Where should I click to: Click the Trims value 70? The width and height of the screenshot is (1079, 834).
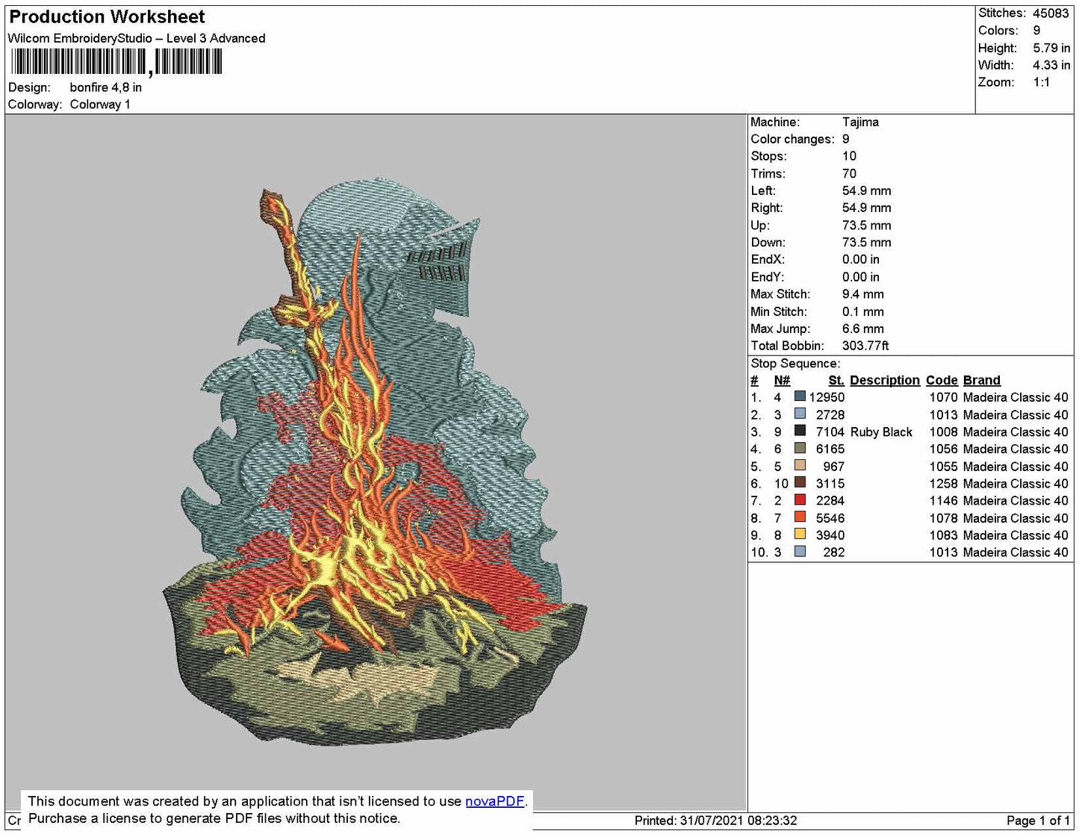point(849,173)
